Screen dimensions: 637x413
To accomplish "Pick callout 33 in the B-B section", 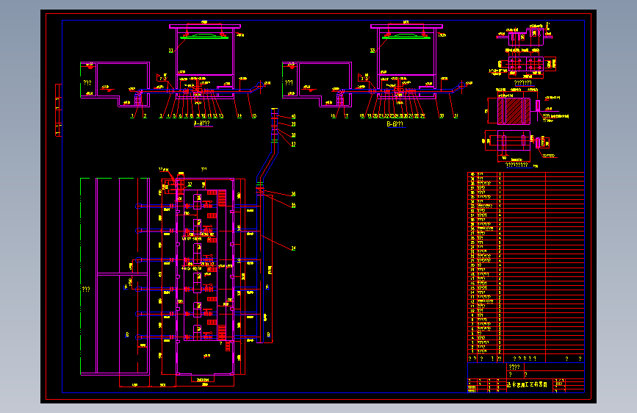I will coord(373,51).
